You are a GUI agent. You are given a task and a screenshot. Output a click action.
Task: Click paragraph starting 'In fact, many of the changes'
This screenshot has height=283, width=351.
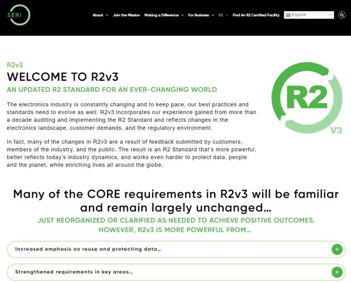coord(132,154)
